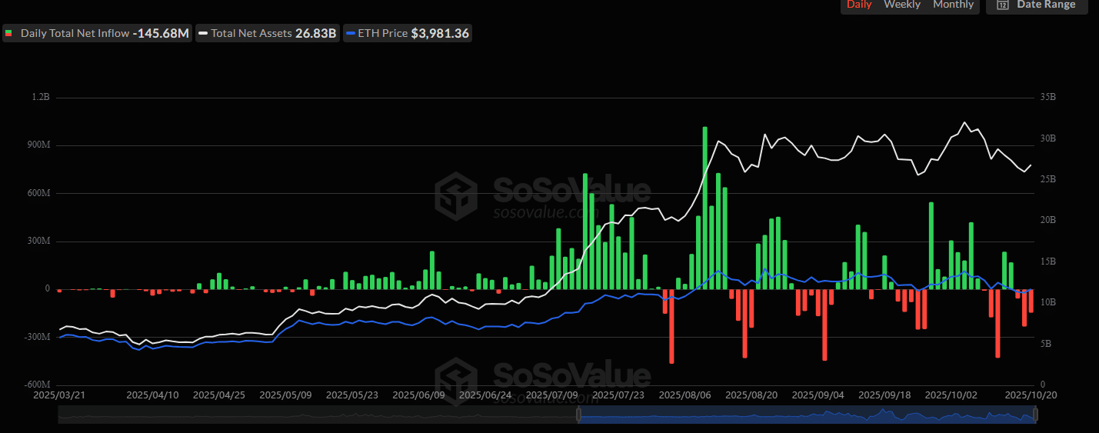Click the calendar icon beside Date Range
Image resolution: width=1099 pixels, height=433 pixels.
(x=1003, y=5)
